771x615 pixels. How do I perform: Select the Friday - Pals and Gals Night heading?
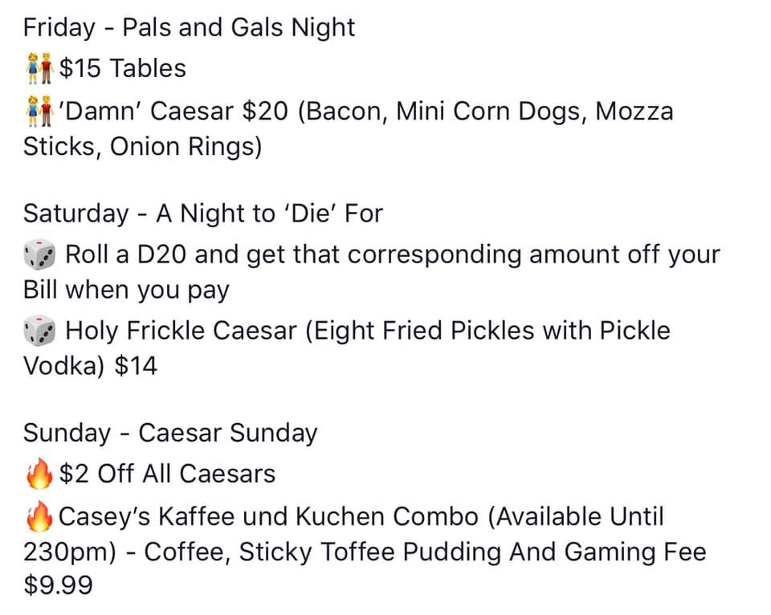point(189,28)
